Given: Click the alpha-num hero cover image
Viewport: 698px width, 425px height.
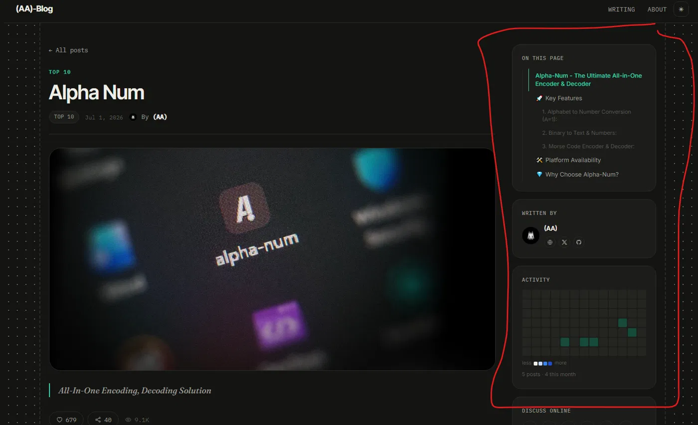Looking at the screenshot, I should 272,259.
